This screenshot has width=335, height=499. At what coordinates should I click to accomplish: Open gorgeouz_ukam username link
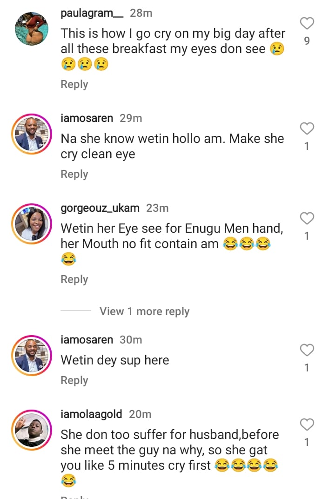[100, 208]
